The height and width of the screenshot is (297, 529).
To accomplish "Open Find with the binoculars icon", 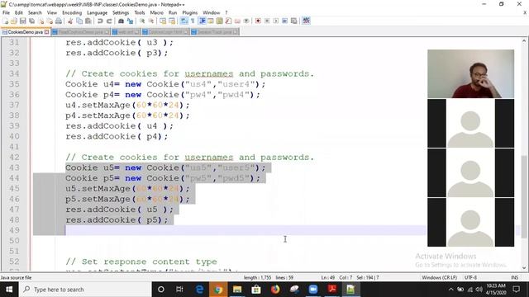I will 121,21.
